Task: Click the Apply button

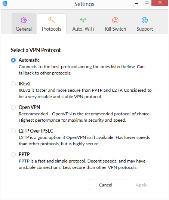Action: click(x=141, y=185)
